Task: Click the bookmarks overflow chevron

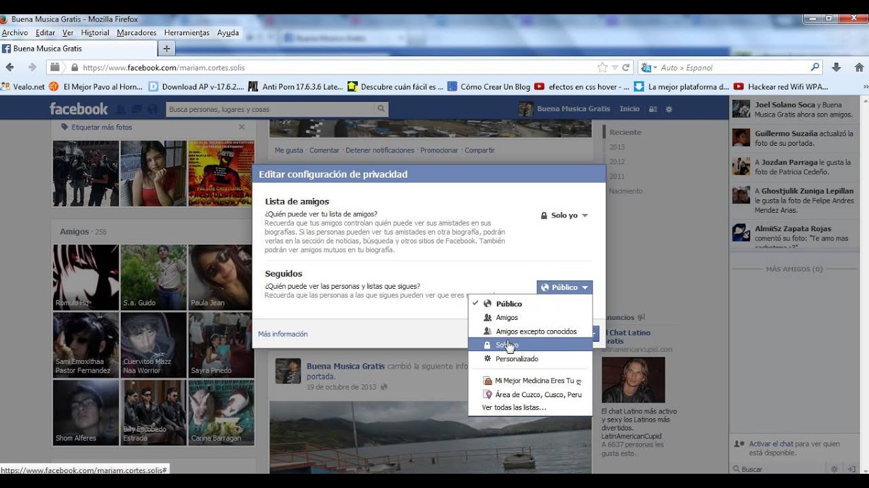Action: point(865,87)
